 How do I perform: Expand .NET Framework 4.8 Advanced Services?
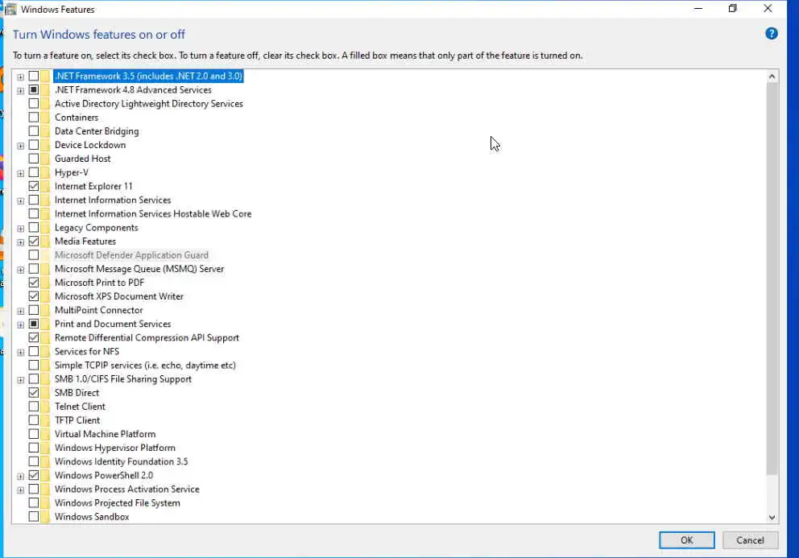coord(20,91)
